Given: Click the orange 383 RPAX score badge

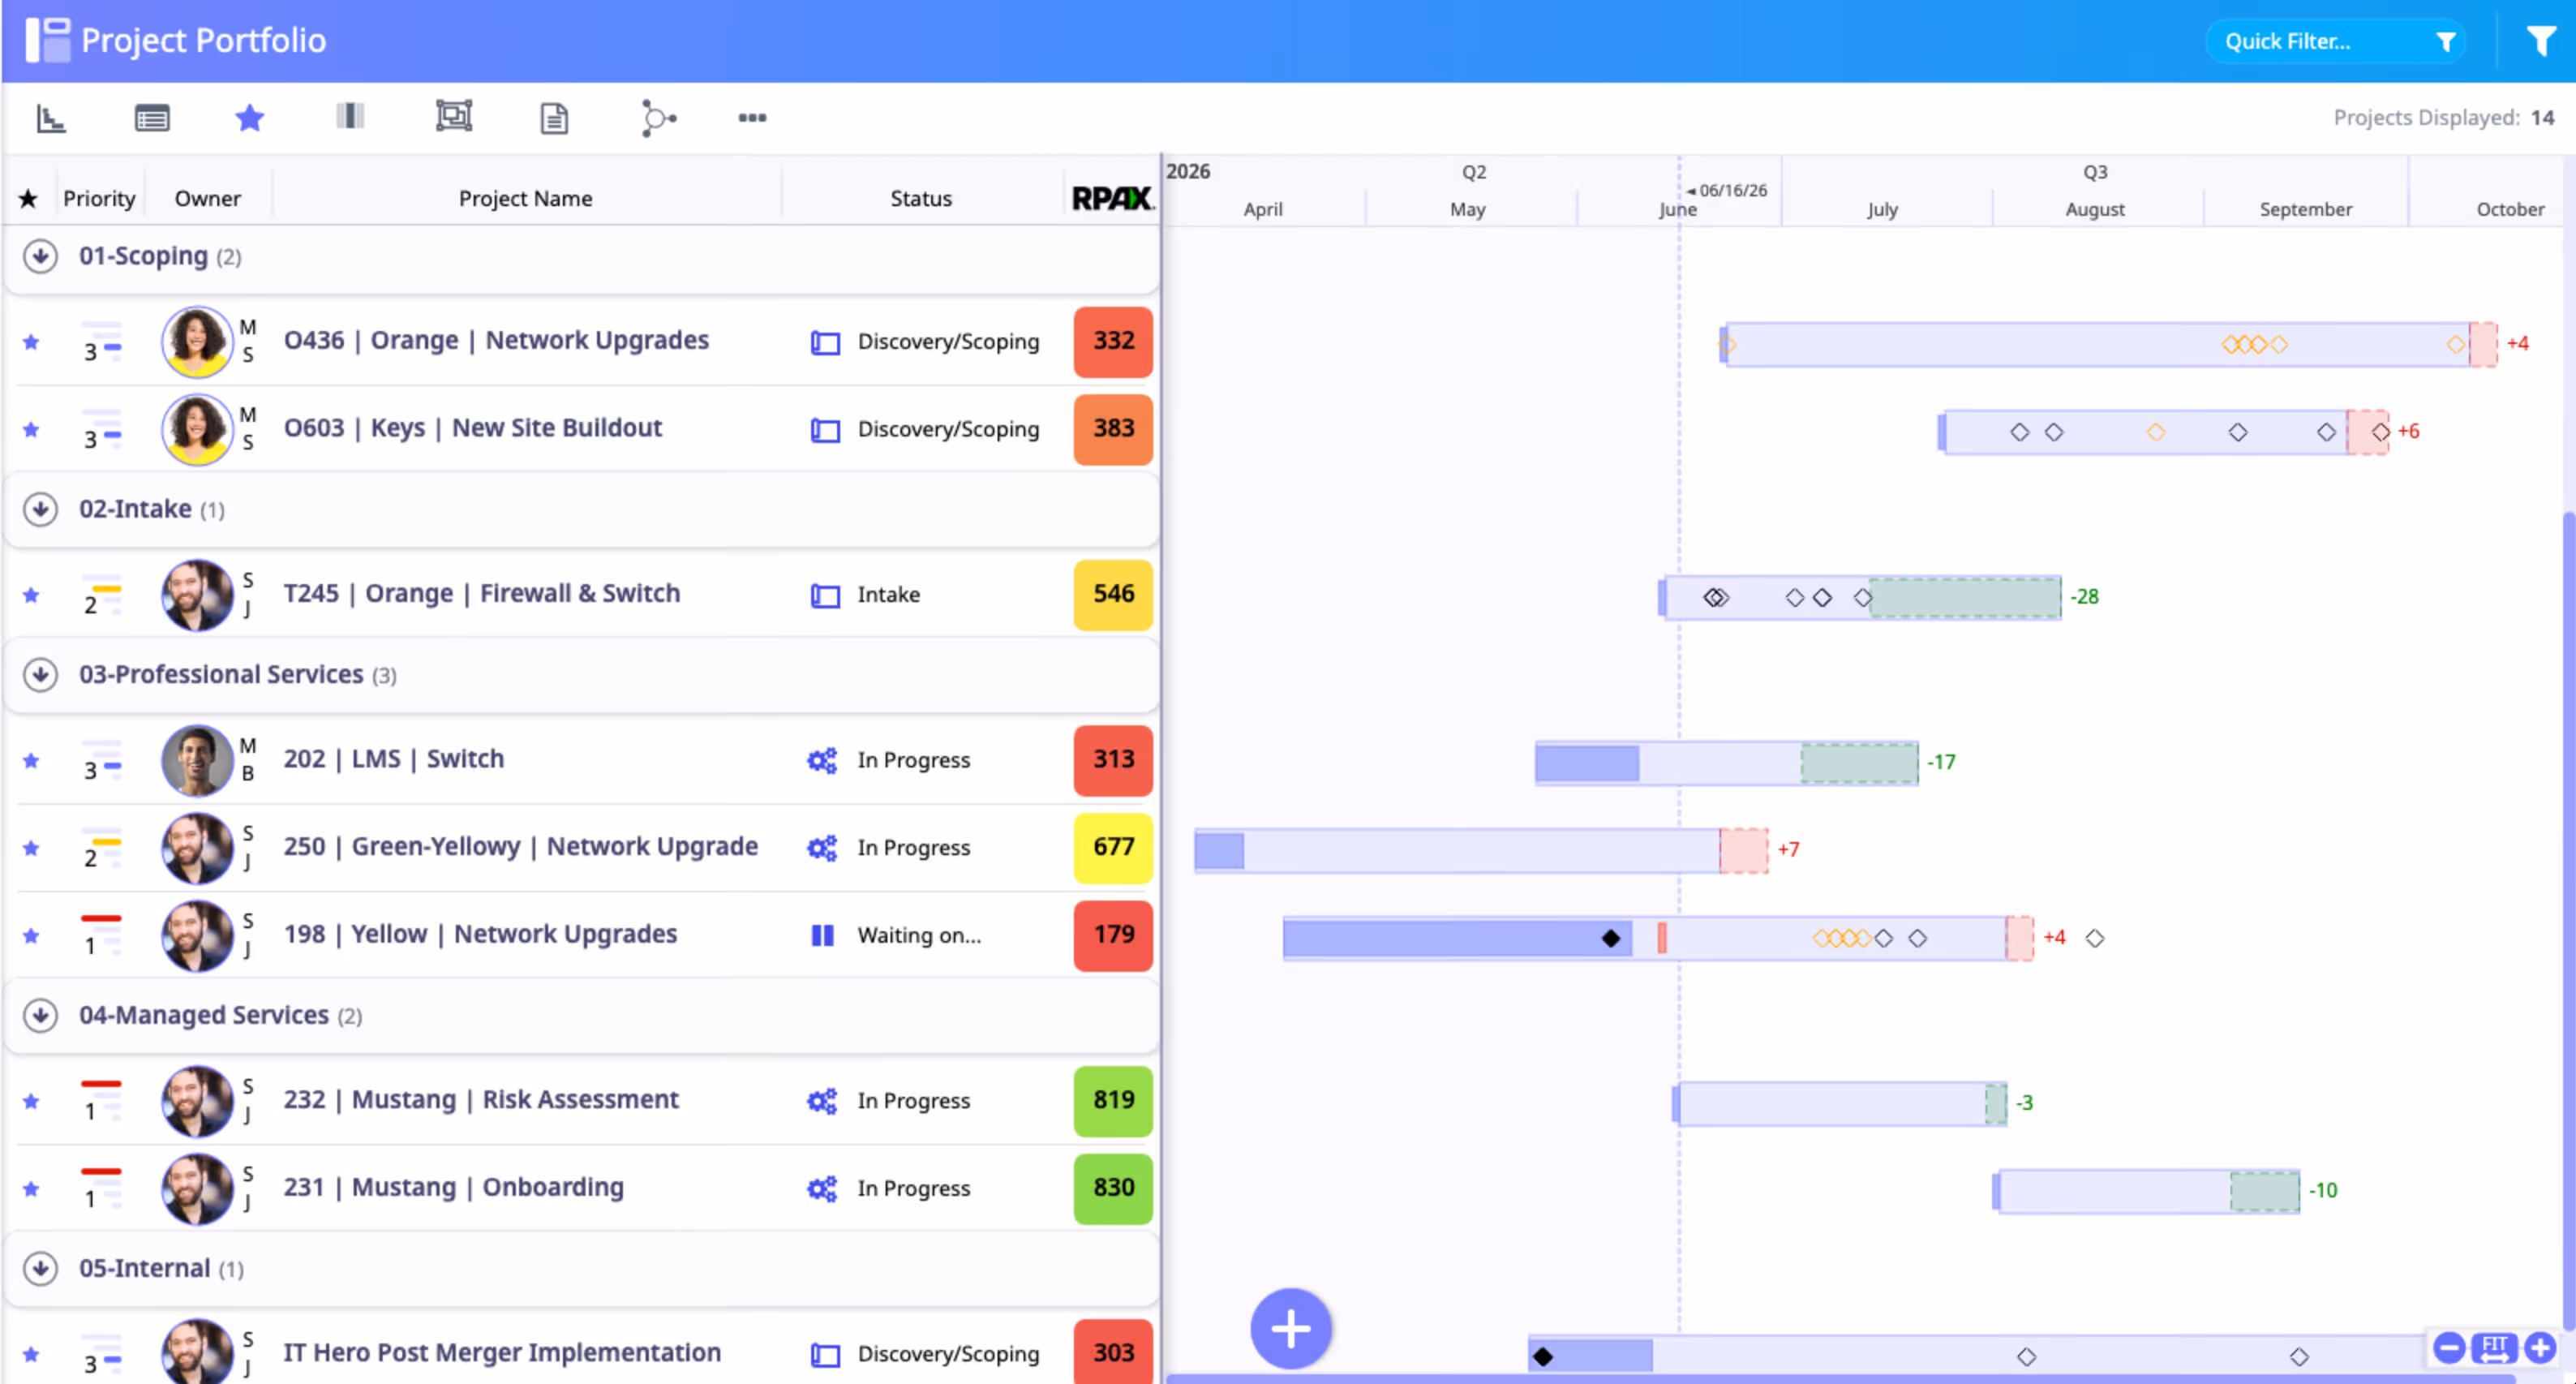Looking at the screenshot, I should click(x=1113, y=430).
